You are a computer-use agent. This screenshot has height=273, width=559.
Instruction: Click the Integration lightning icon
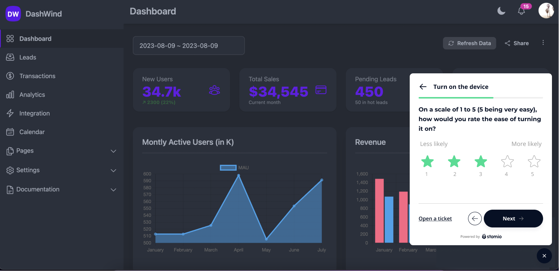coord(10,113)
